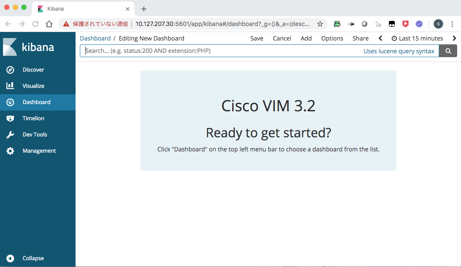461x267 pixels.
Task: Open Chrome's three-dot menu
Action: click(x=452, y=24)
